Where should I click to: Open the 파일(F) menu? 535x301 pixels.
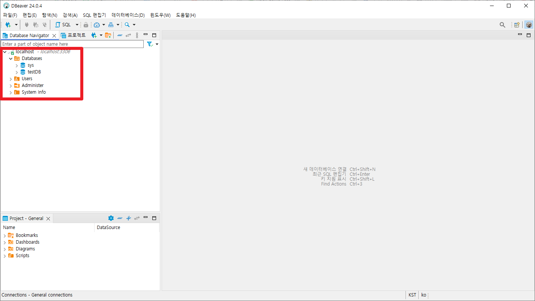pyautogui.click(x=10, y=15)
